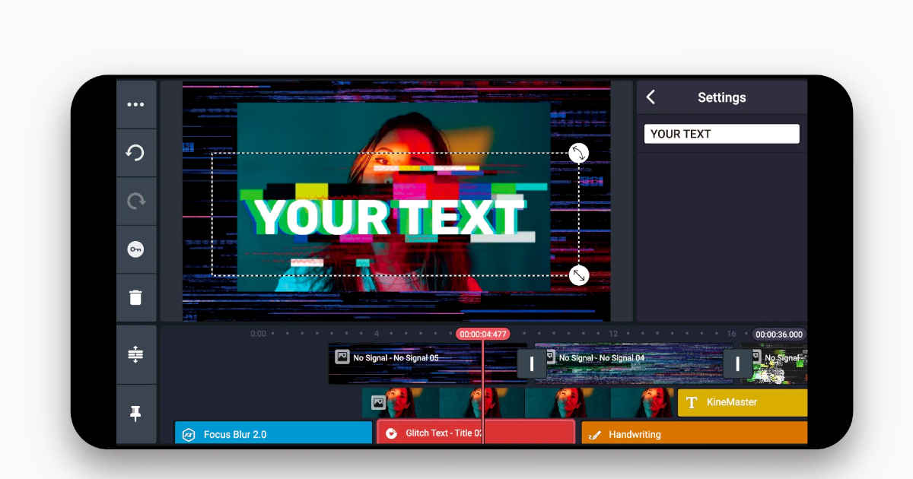Image resolution: width=913 pixels, height=479 pixels.
Task: Redo the last edit
Action: coord(136,201)
